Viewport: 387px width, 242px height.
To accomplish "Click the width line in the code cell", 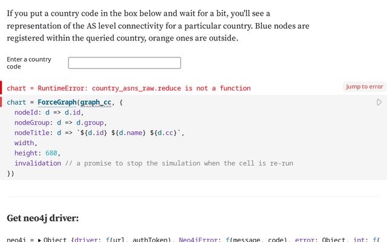I will point(25,143).
